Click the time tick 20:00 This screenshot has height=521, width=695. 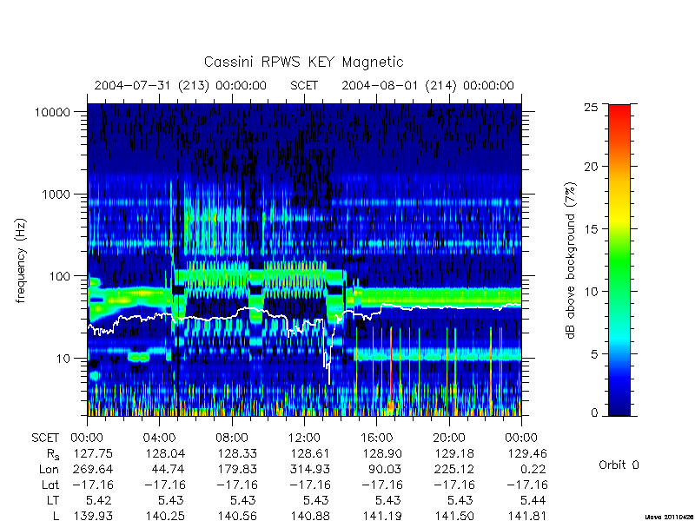(449, 439)
